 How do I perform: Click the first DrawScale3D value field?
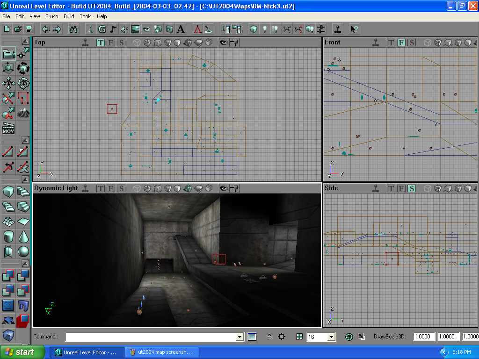[x=424, y=337]
